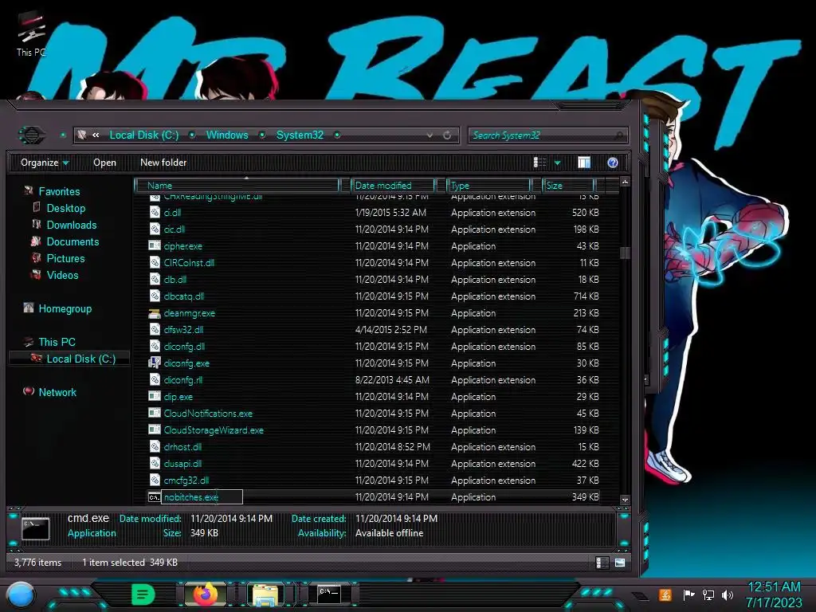Open the Organize menu
The height and width of the screenshot is (612, 816).
click(45, 163)
